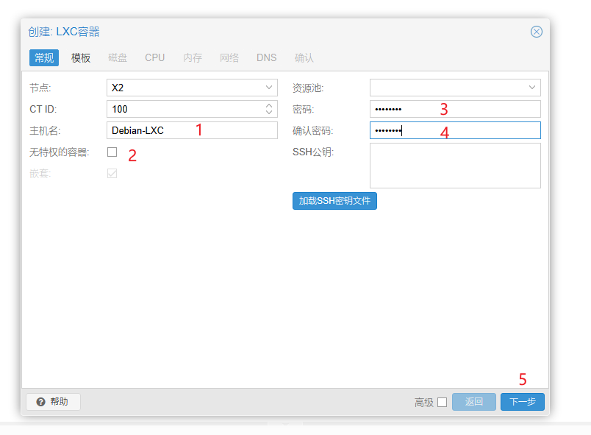Image resolution: width=591 pixels, height=435 pixels.
Task: Open the CPU tab
Action: 154,57
